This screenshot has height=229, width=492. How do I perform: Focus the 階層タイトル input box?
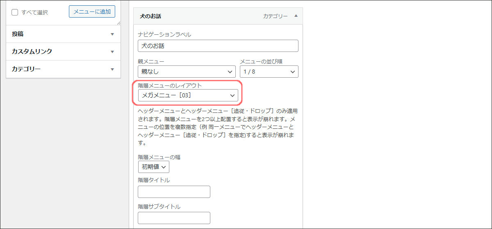click(x=174, y=192)
